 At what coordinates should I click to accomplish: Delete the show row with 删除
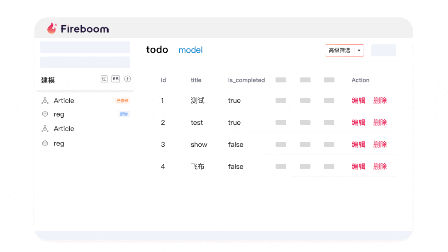coord(380,144)
